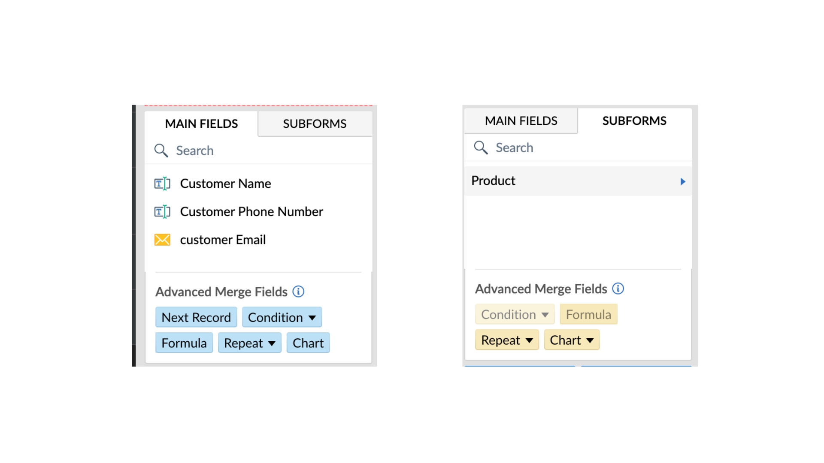Focus the Search field in right panel
This screenshot has height=463, width=824.
click(x=578, y=147)
